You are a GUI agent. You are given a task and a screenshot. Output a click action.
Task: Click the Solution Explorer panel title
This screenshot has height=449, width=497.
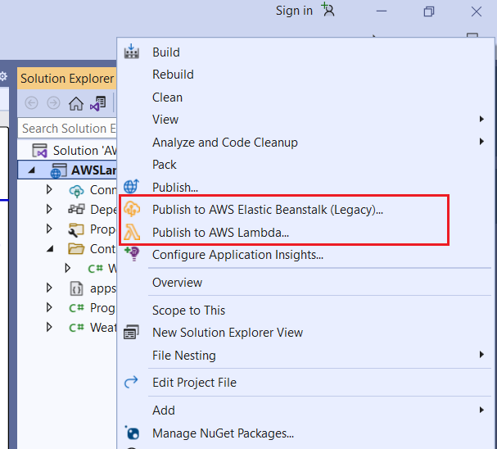pyautogui.click(x=67, y=79)
